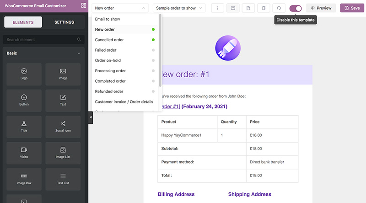This screenshot has width=366, height=203.
Task: Click the email dropdown list scrollbar
Action: pos(160,50)
